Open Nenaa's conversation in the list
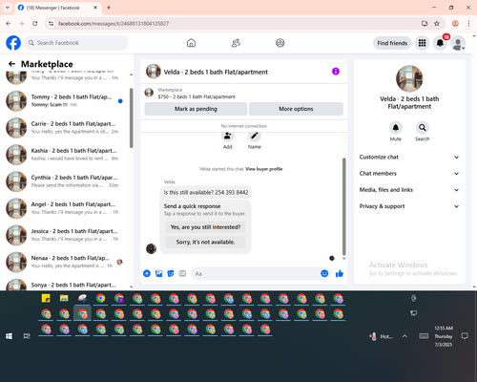 pos(65,262)
